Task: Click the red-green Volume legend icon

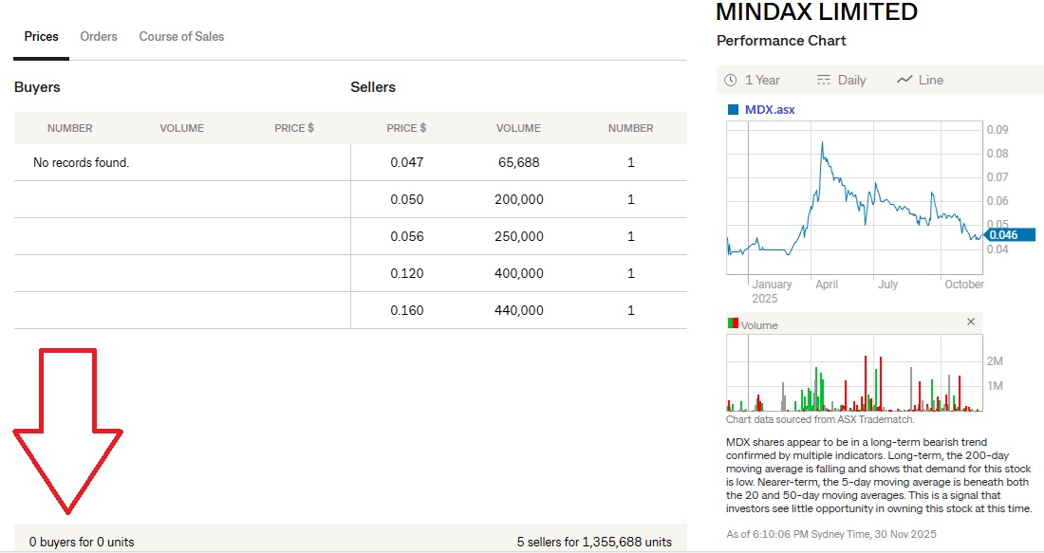Action: (x=733, y=323)
